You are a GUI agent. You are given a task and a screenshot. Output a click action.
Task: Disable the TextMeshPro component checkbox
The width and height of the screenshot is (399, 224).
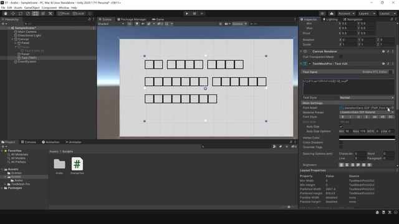coord(310,63)
